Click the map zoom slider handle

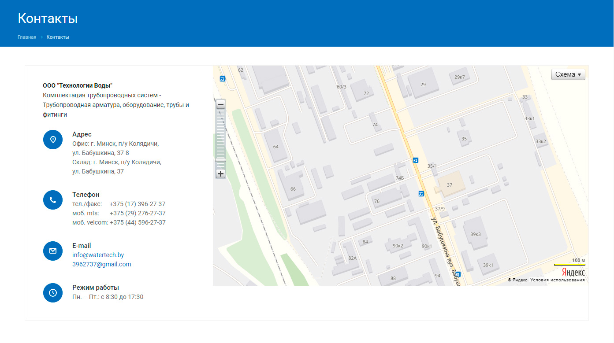click(x=220, y=160)
